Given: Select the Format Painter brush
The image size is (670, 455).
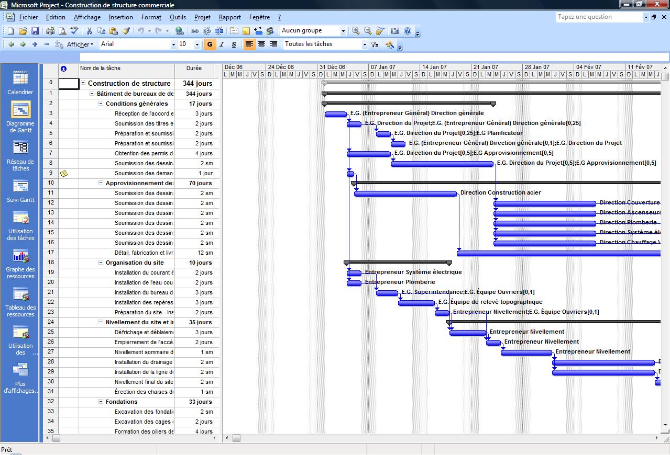Looking at the screenshot, I should 126,31.
